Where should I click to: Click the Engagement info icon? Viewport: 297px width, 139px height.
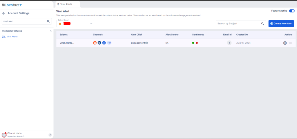(x=146, y=43)
